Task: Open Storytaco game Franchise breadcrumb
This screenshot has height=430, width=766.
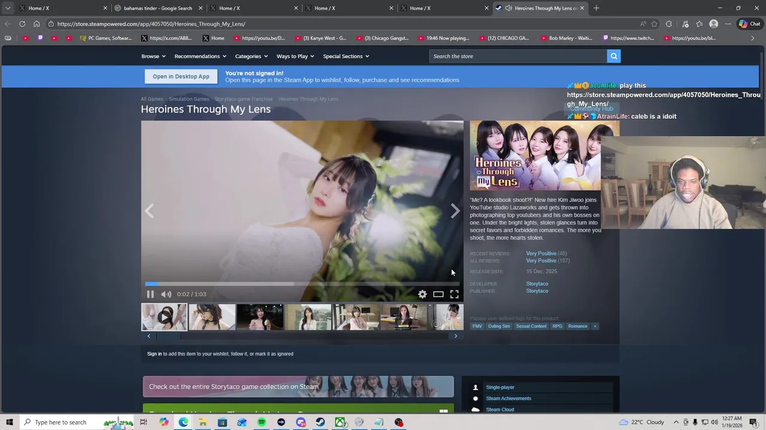Action: pyautogui.click(x=244, y=99)
